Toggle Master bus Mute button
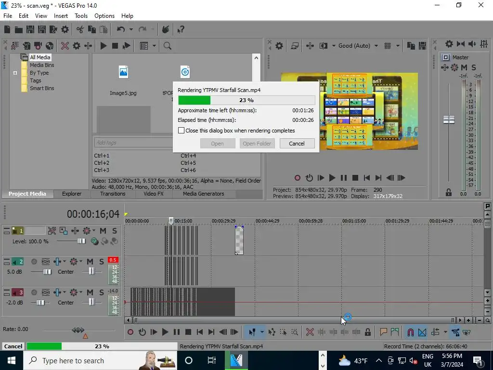The height and width of the screenshot is (370, 493). coord(464,67)
